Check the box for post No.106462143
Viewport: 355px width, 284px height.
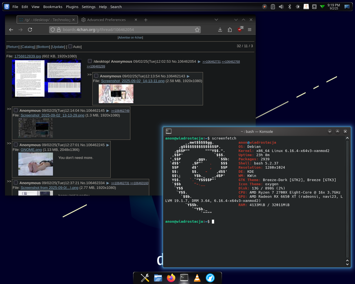click(96, 76)
